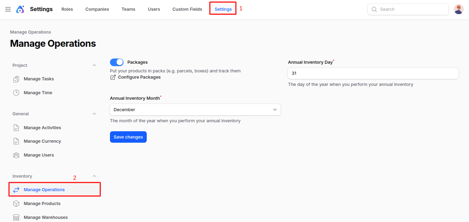Image resolution: width=469 pixels, height=222 pixels.
Task: Click the Manage Tasks clipboard icon
Action: [16, 79]
